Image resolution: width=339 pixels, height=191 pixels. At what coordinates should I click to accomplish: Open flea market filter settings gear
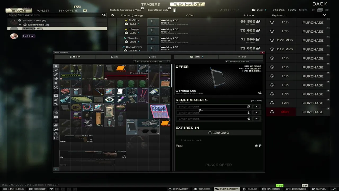point(85,10)
